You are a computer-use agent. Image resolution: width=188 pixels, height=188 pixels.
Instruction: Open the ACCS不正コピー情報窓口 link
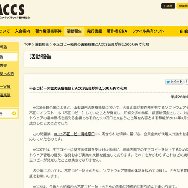[74, 134]
